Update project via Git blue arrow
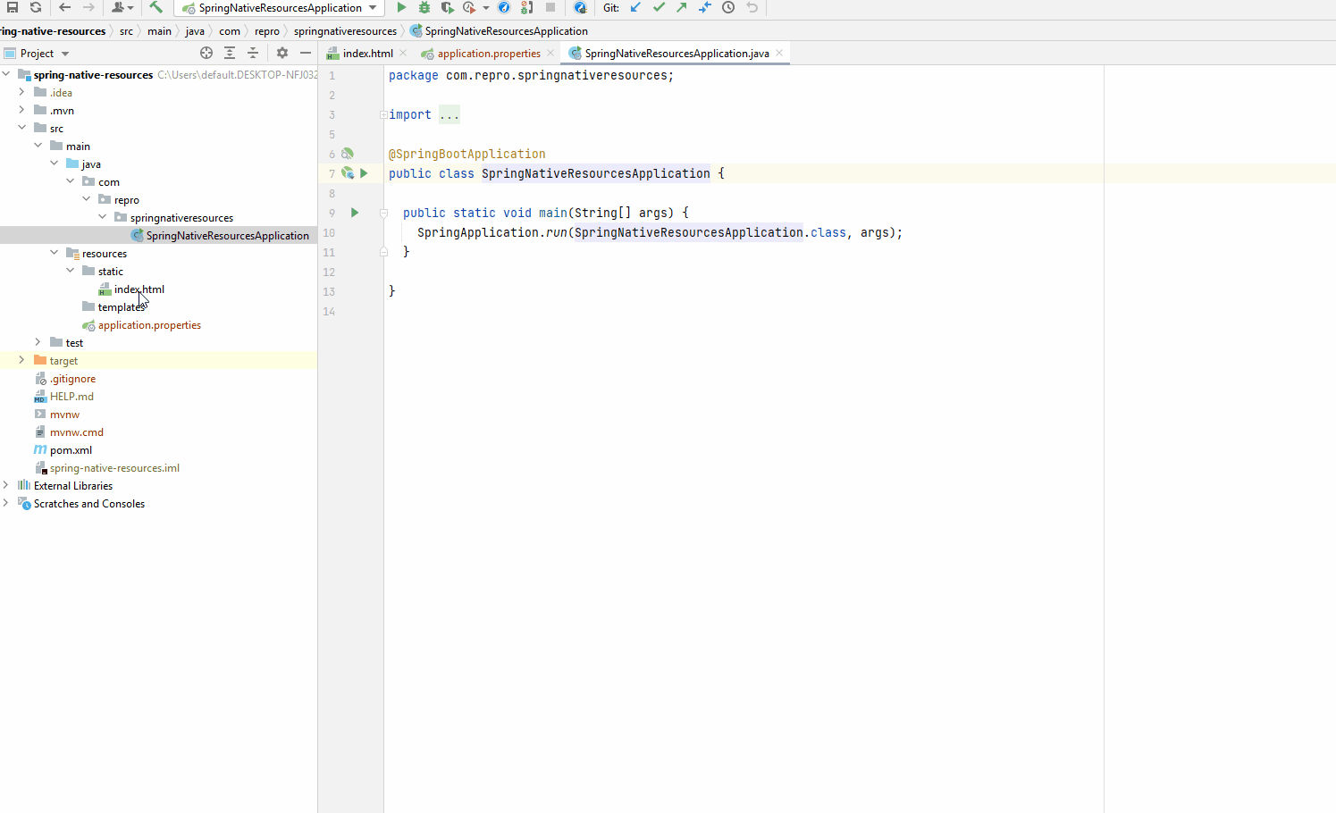 tap(635, 7)
